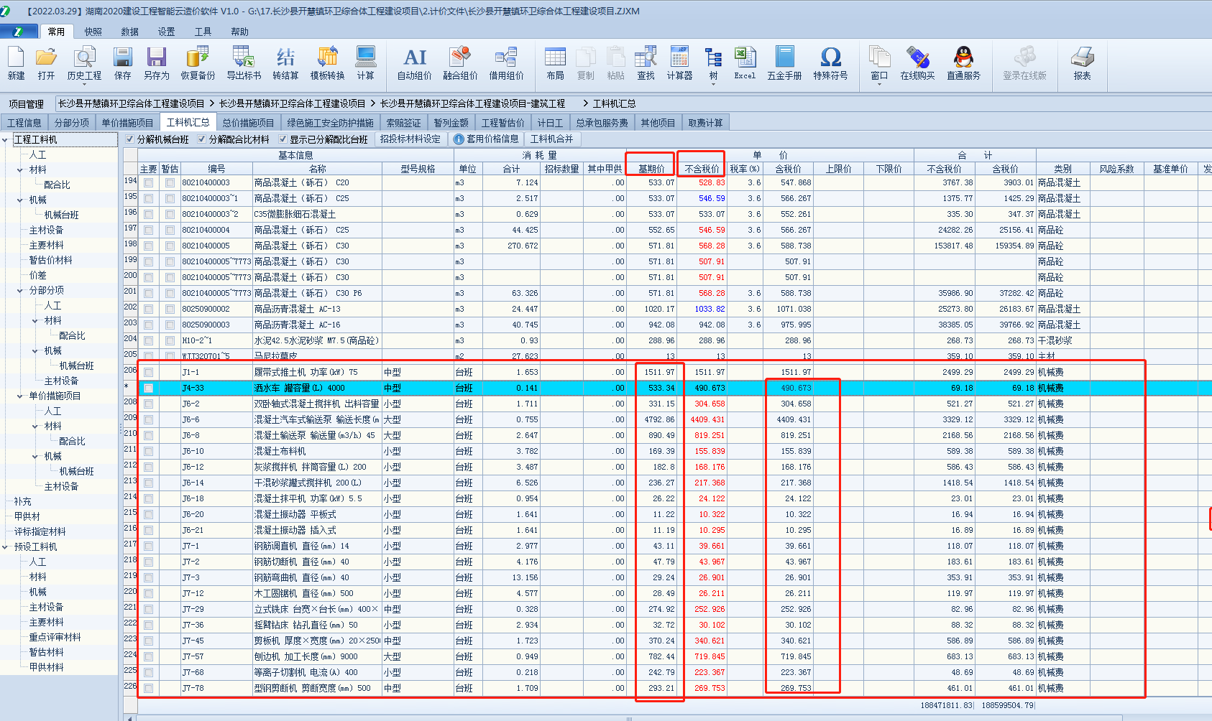Click the 基期价 column header
The height and width of the screenshot is (721, 1212).
point(651,169)
